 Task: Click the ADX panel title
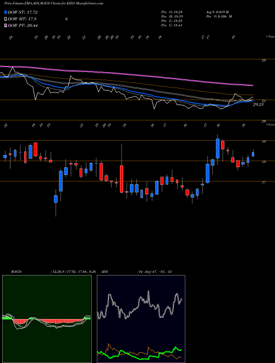[x=105, y=272]
